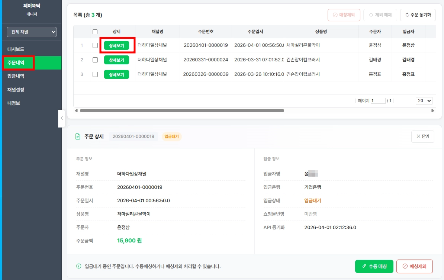The image size is (444, 280).
Task: Check the box for order 20260331-0000024
Action: pyautogui.click(x=95, y=60)
